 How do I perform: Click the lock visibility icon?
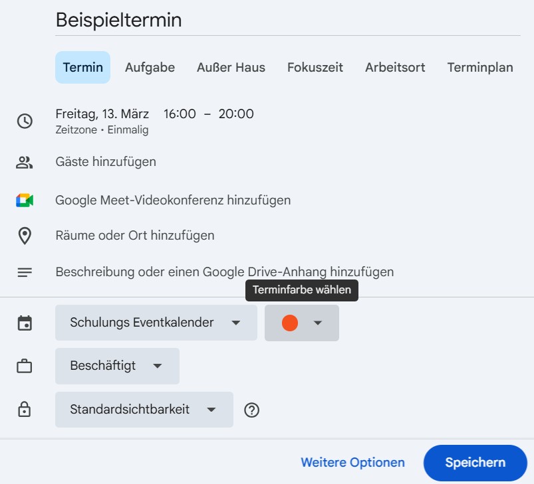coord(25,410)
